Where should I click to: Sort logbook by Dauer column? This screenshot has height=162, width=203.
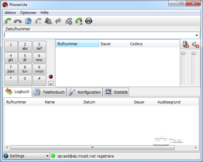pyautogui.click(x=144, y=102)
